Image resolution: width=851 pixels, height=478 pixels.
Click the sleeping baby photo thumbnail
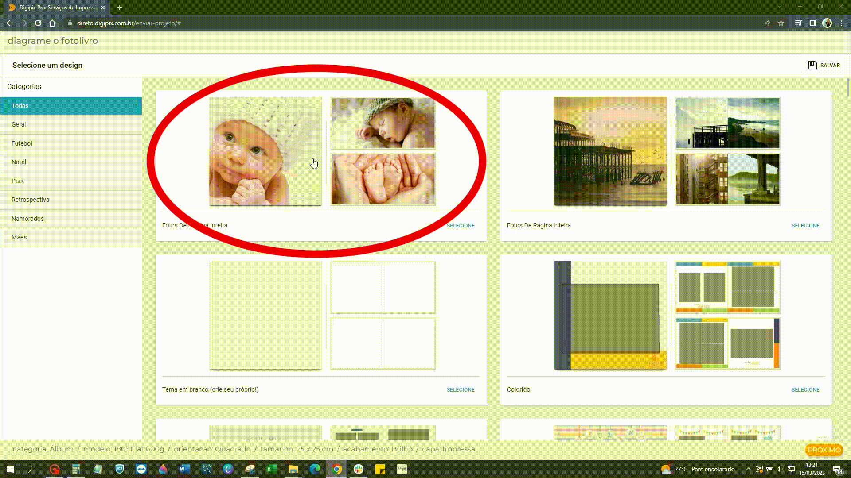383,123
